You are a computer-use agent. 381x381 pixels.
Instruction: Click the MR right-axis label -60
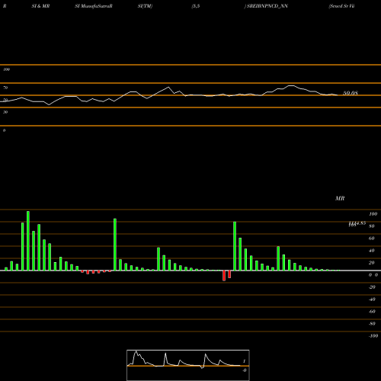point(372,312)
